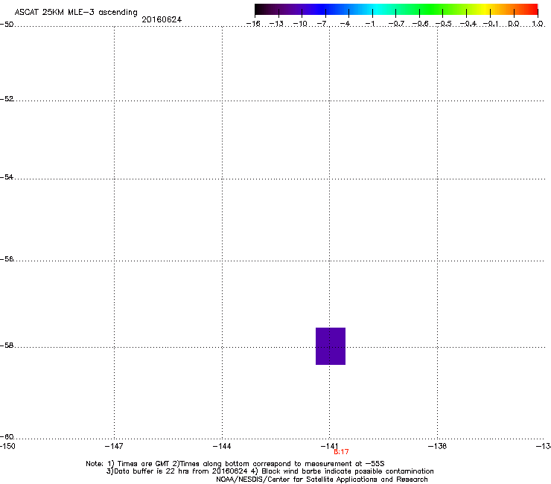The image size is (551, 484).
Task: Click the 'Times are GMT' note line
Action: [x=235, y=464]
